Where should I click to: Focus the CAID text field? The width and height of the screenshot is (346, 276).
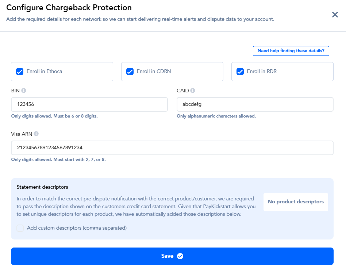pos(255,104)
